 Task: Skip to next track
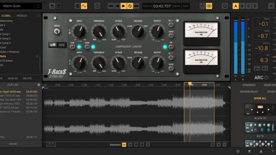[x=136, y=6]
